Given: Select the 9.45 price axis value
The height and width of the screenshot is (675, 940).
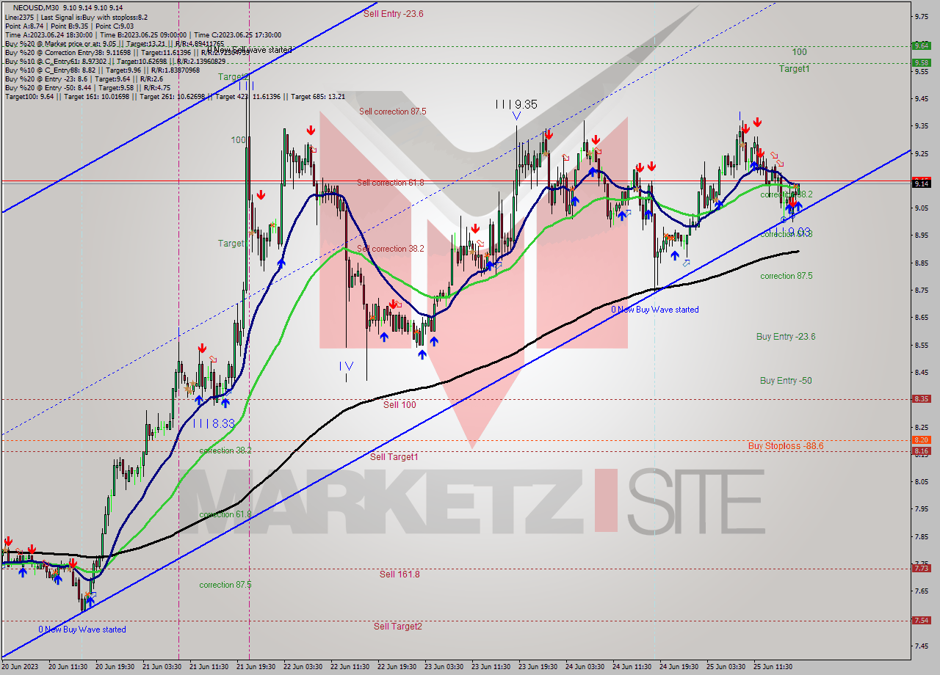Looking at the screenshot, I should (x=921, y=98).
